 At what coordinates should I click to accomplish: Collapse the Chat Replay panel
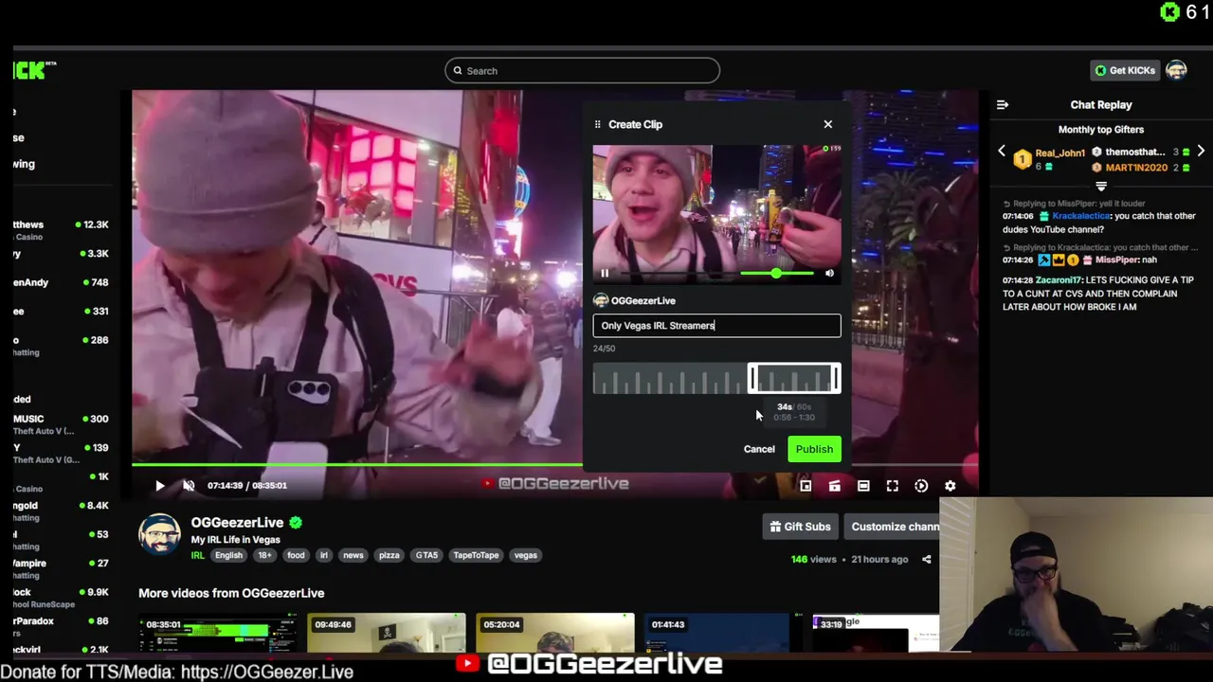click(1003, 105)
